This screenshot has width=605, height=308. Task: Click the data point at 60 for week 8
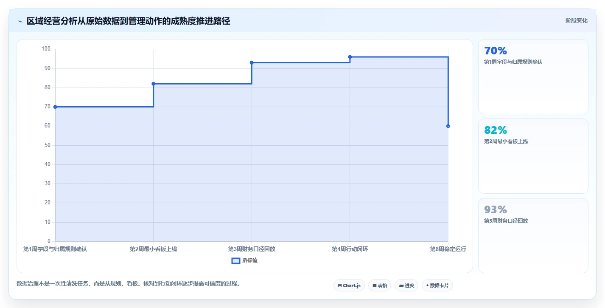tap(448, 126)
